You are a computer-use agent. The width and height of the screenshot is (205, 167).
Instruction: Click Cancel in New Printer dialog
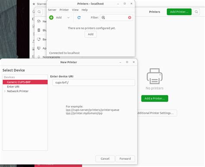[x=105, y=159]
